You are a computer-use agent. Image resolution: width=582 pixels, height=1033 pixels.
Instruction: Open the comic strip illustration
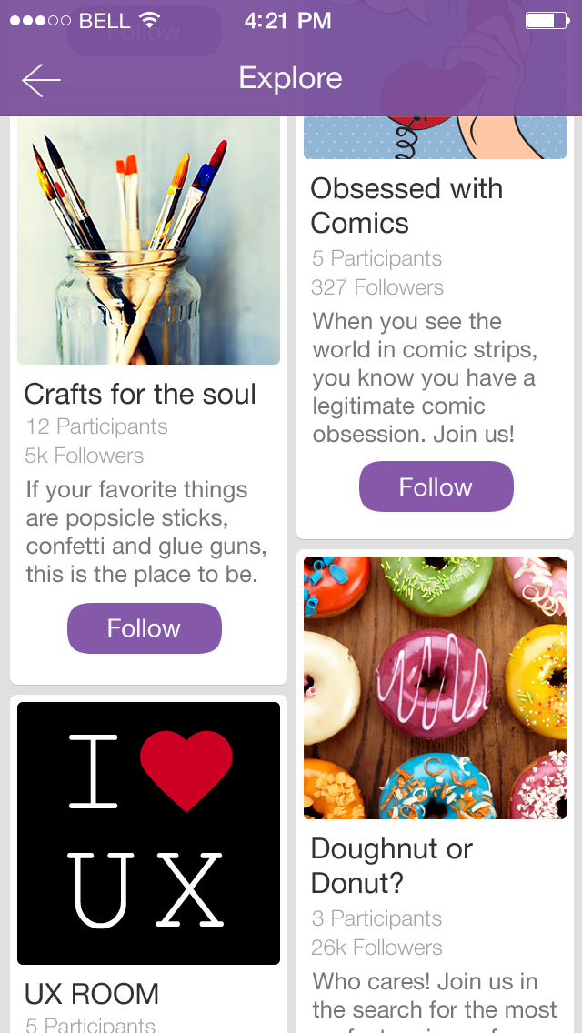(435, 138)
